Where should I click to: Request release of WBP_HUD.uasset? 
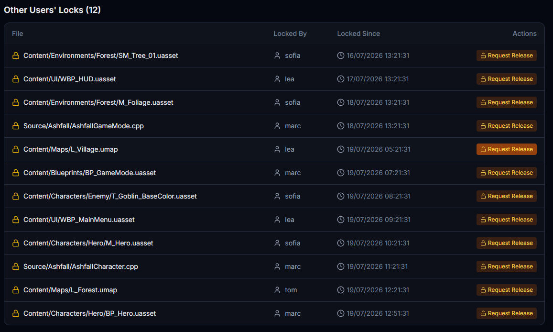pyautogui.click(x=507, y=79)
